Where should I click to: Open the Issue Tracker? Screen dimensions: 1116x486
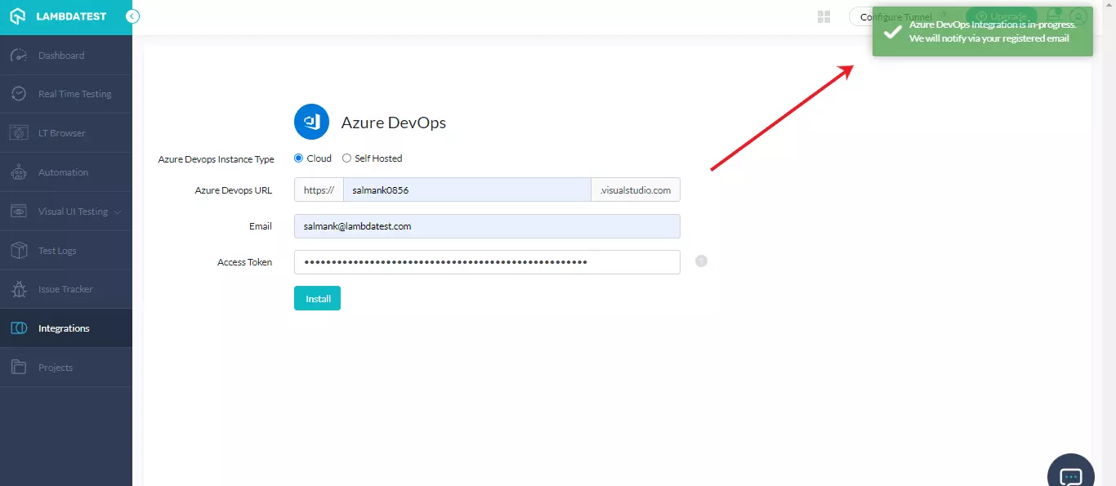coord(20,288)
